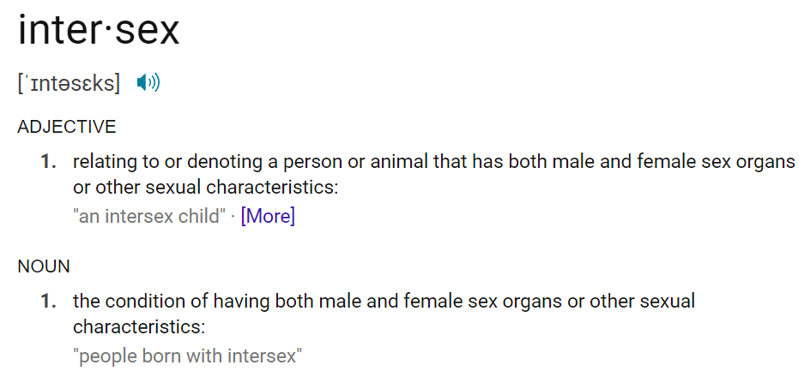Click the headword "inter·sex" title
Screen dimensions: 810x383
[x=99, y=30]
